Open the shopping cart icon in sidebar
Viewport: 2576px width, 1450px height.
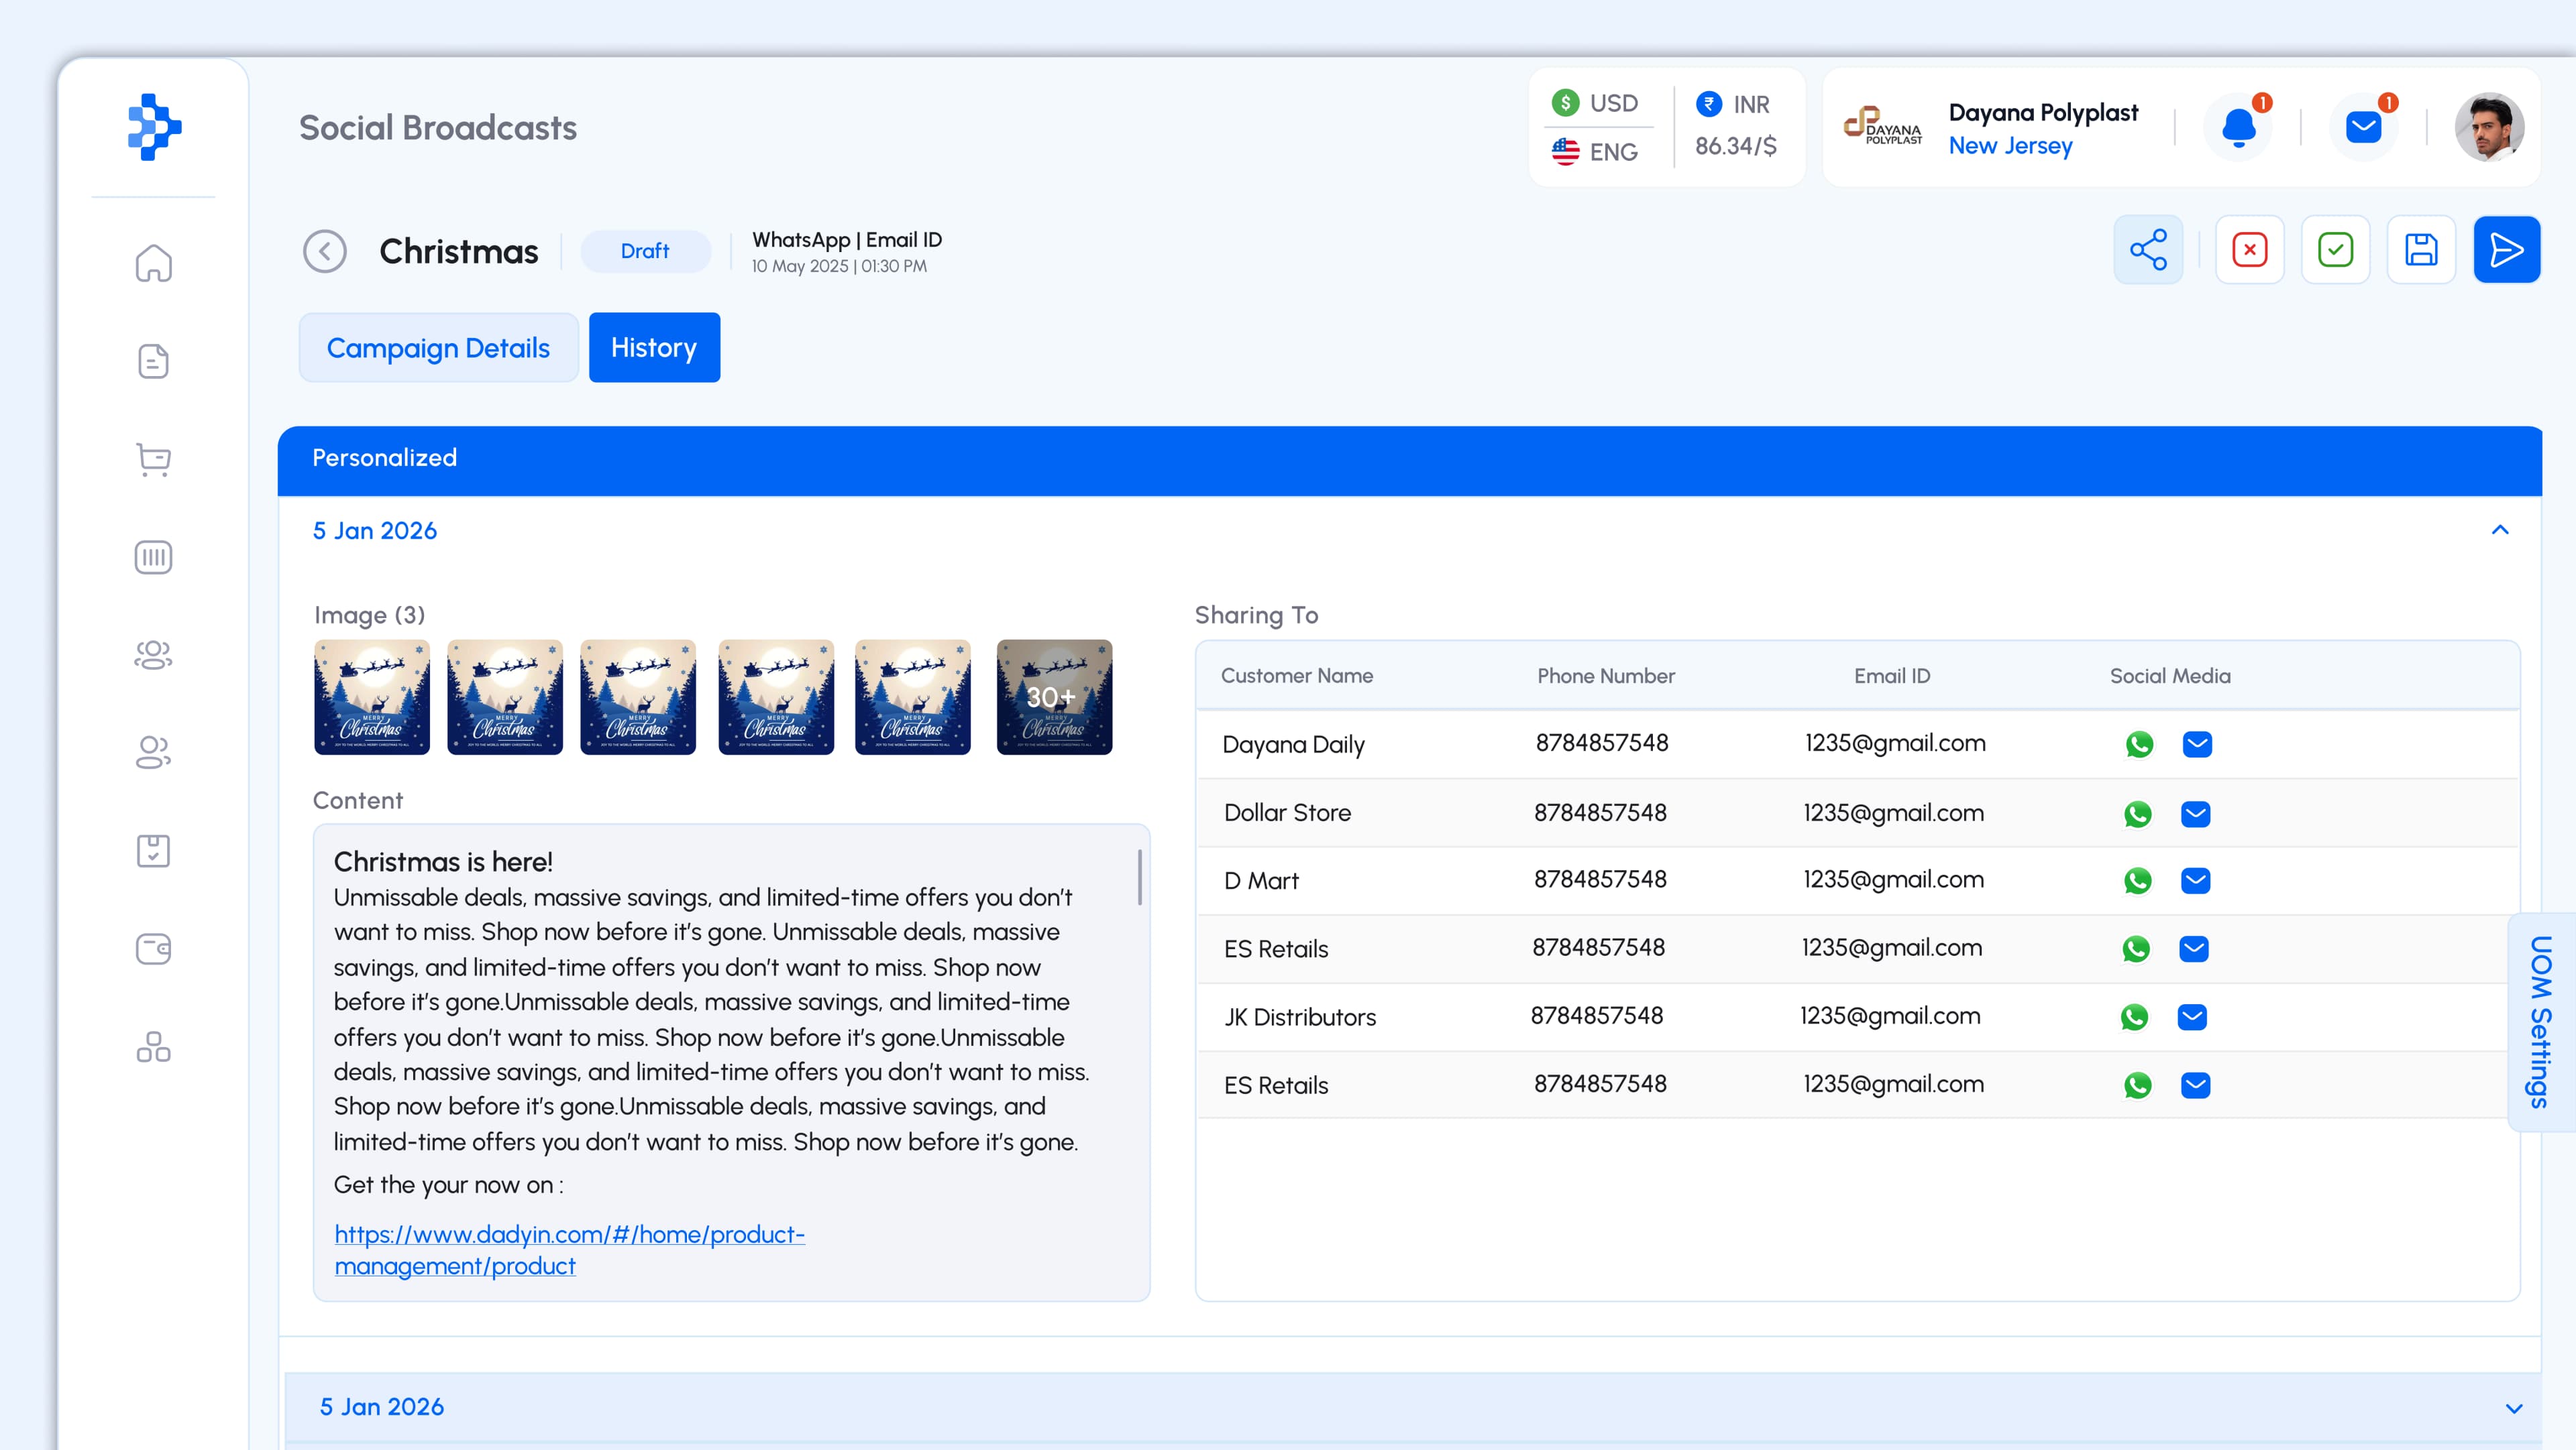click(x=153, y=459)
